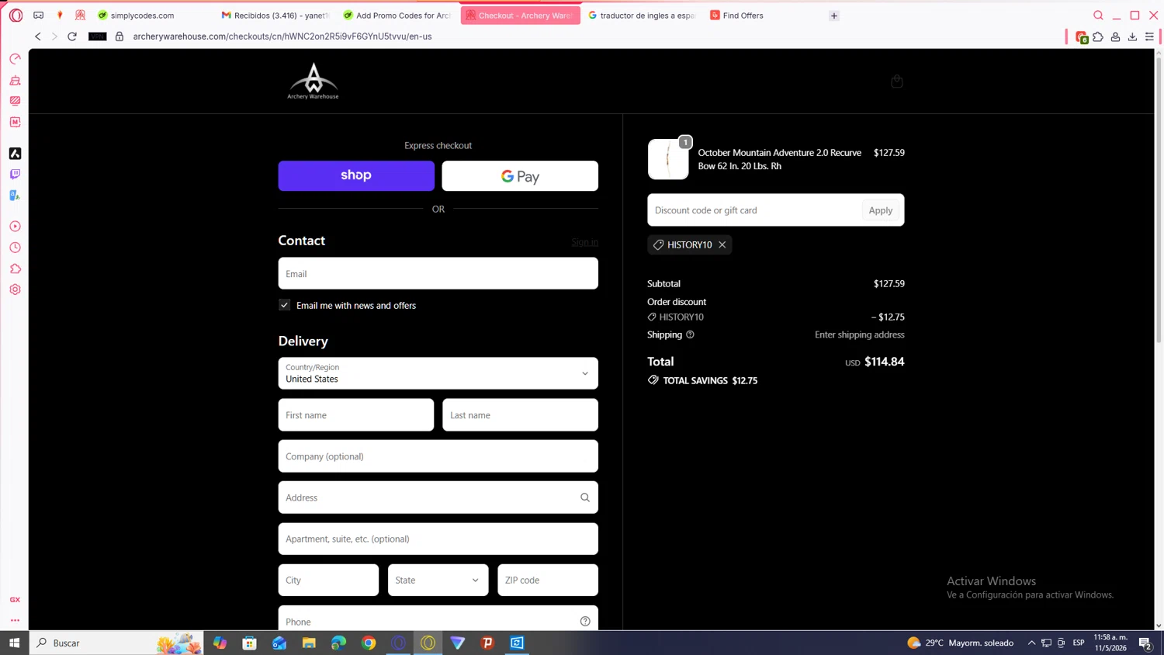
Task: Open the browser profile account icon
Action: click(1115, 36)
